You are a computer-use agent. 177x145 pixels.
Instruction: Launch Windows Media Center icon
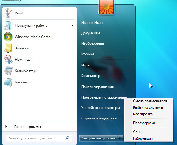tap(8, 37)
